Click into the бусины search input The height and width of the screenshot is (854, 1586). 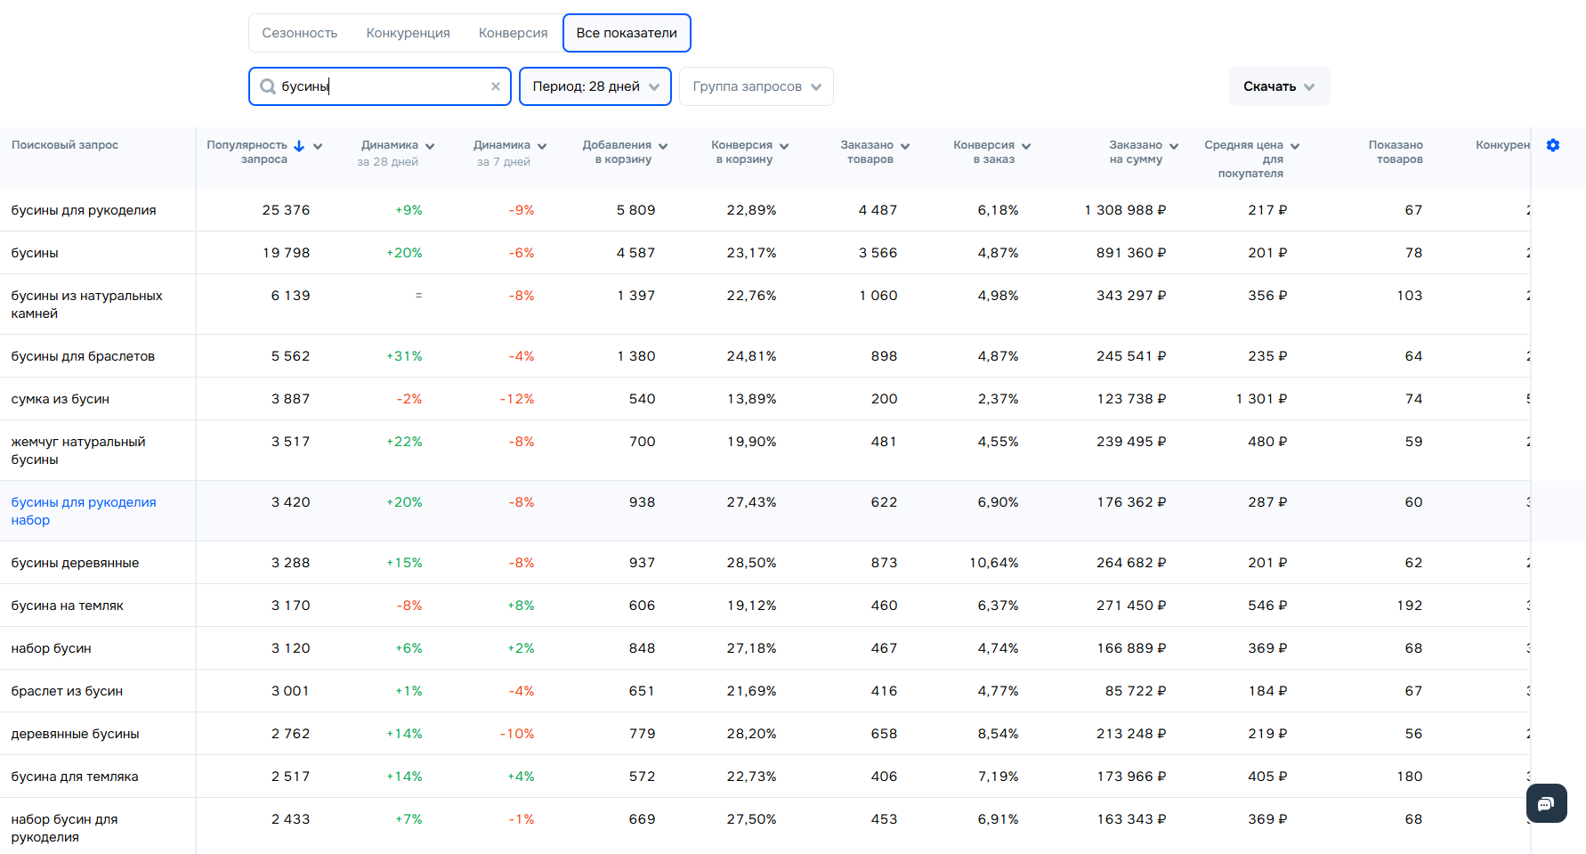pyautogui.click(x=383, y=86)
